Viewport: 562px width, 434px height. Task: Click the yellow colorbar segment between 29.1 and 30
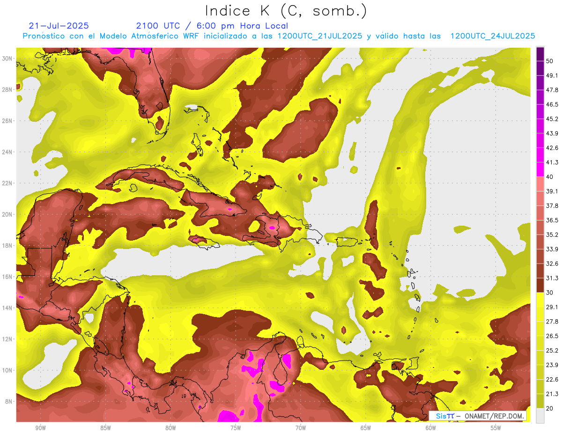click(540, 300)
